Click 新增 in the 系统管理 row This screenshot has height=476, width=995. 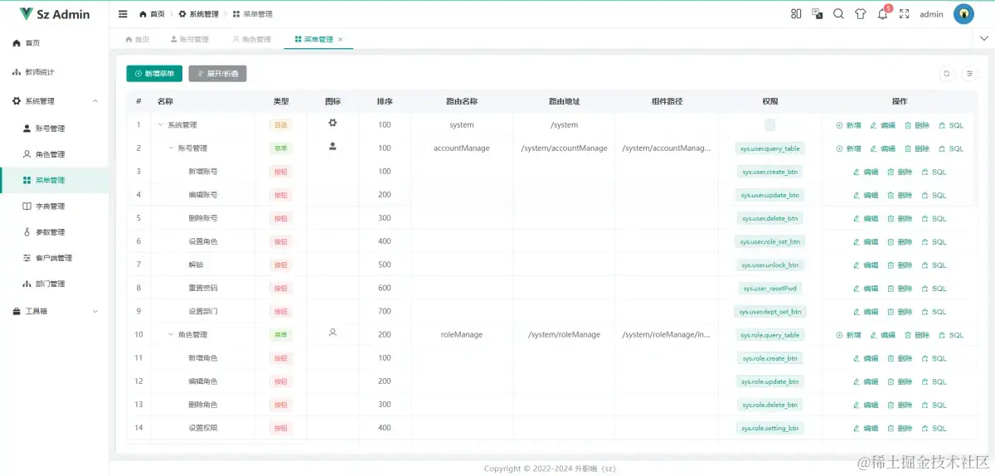tap(848, 125)
